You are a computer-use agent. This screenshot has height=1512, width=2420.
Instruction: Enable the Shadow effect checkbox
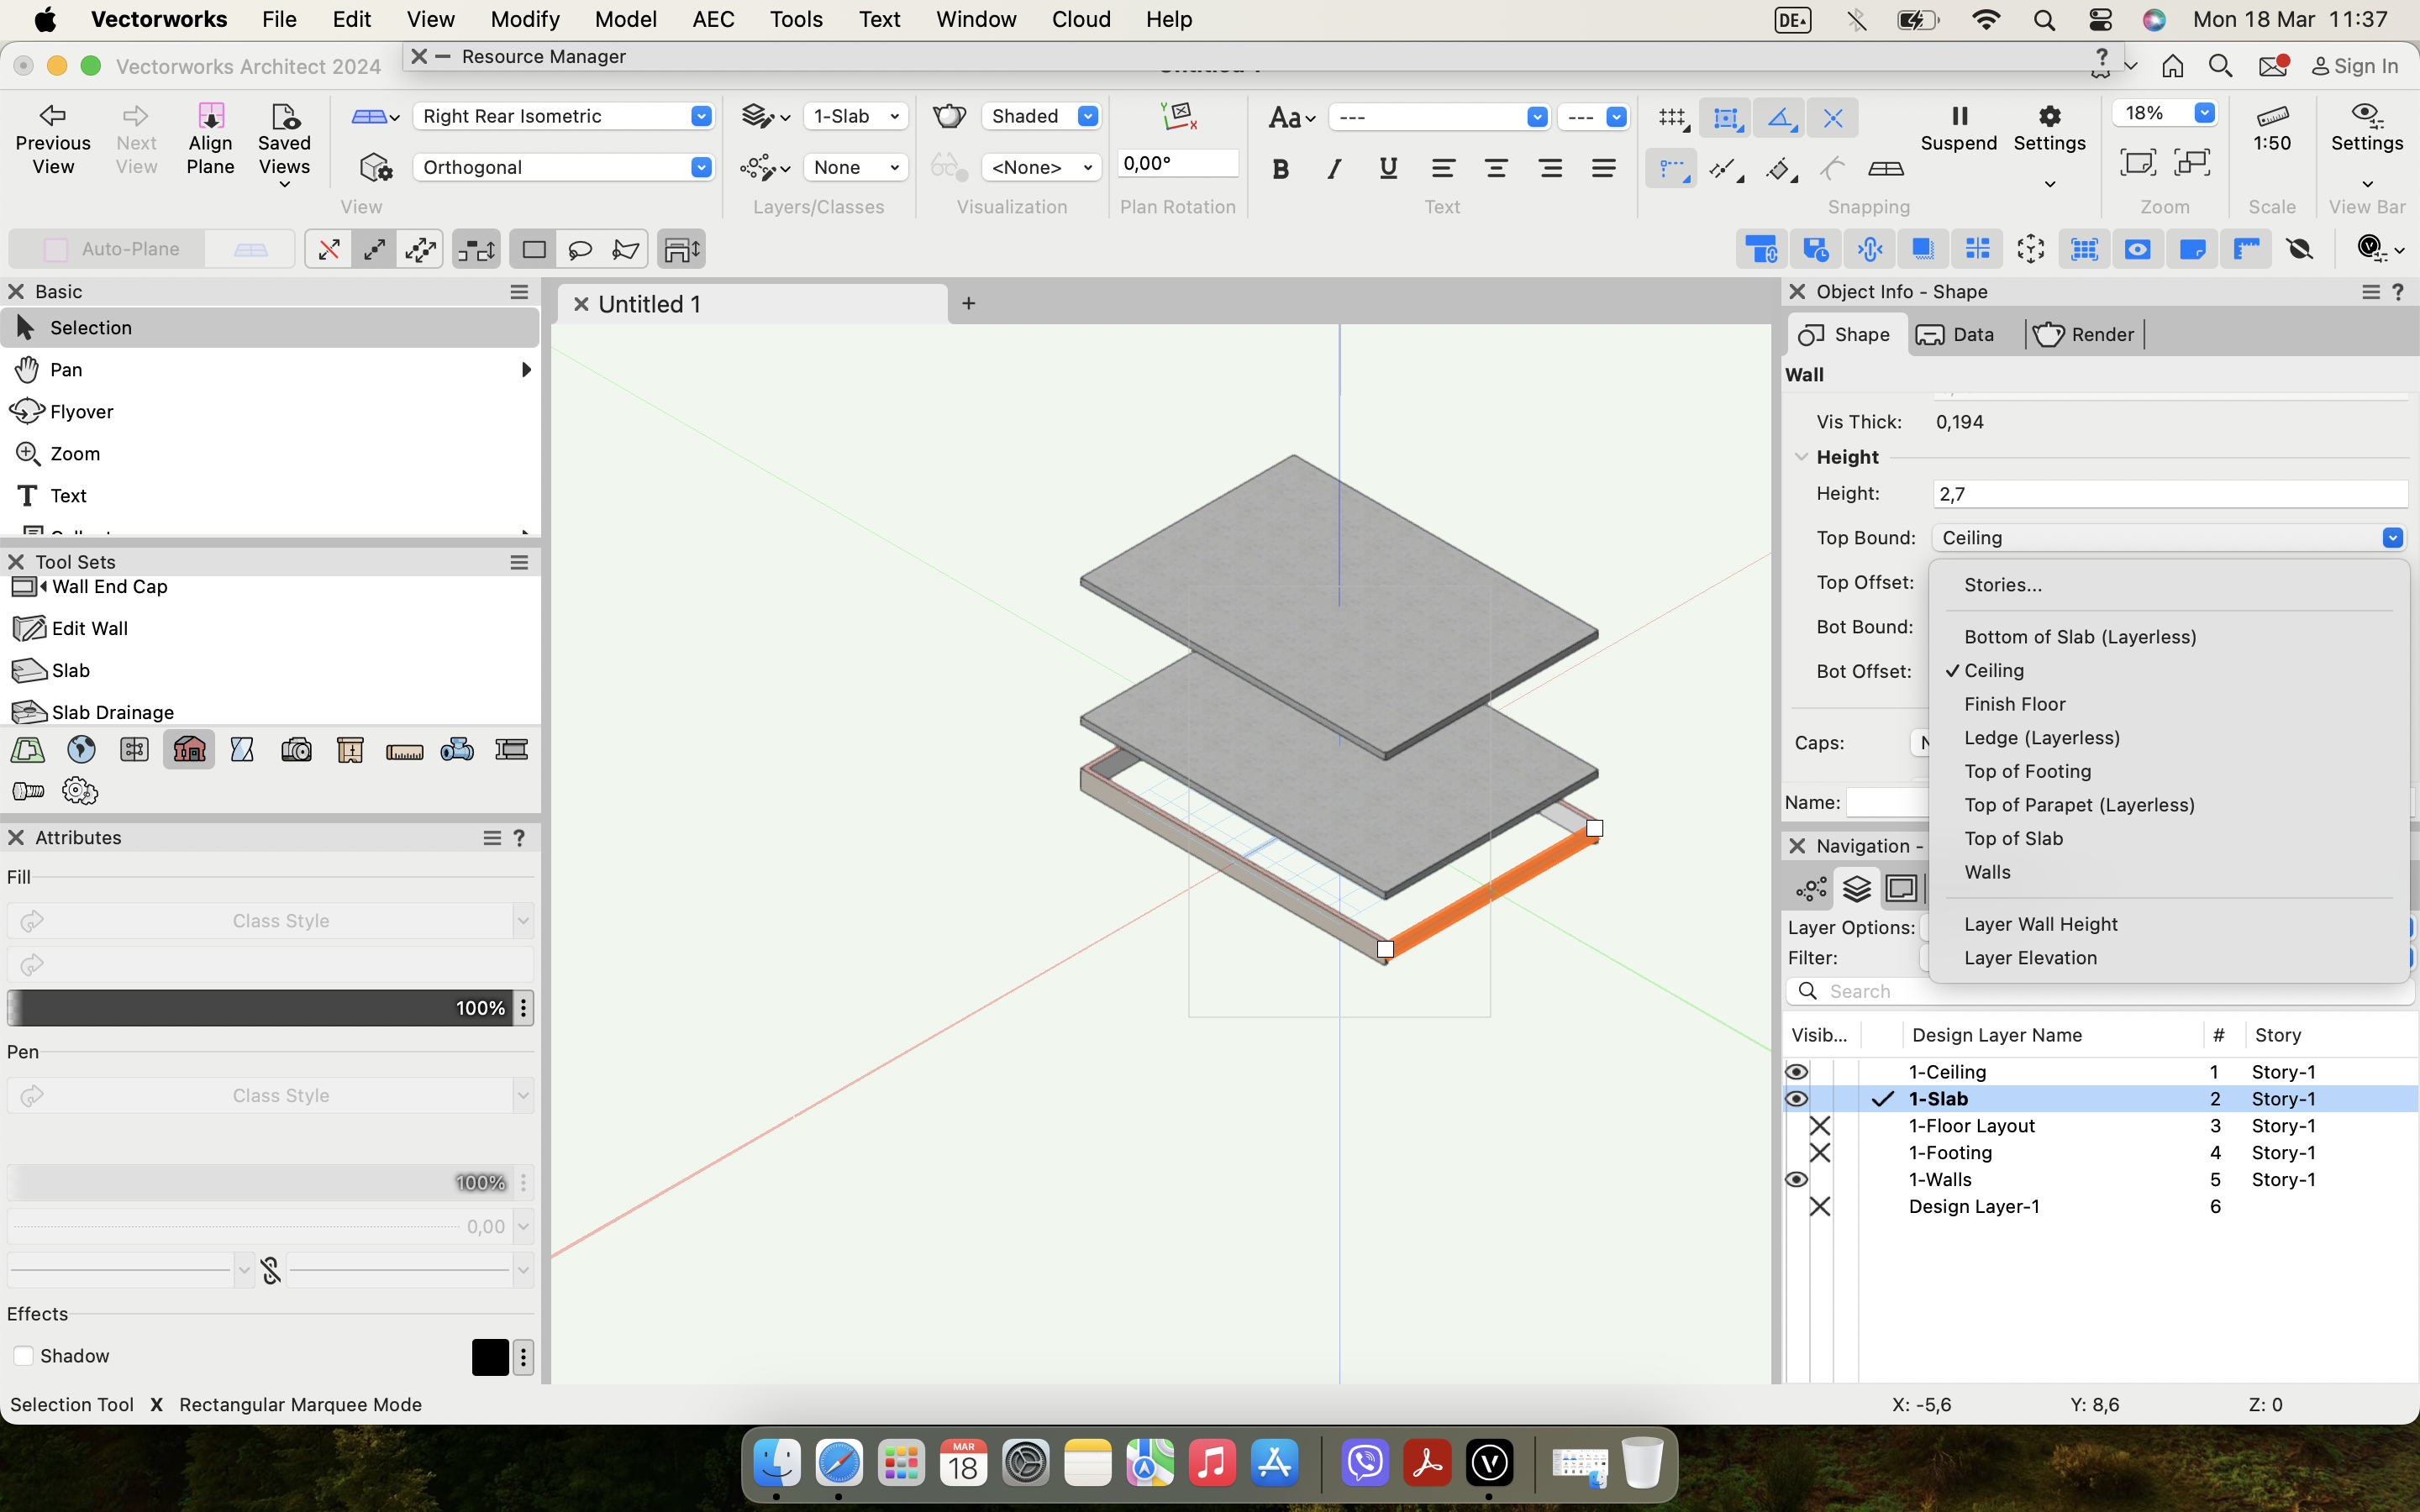[x=22, y=1355]
